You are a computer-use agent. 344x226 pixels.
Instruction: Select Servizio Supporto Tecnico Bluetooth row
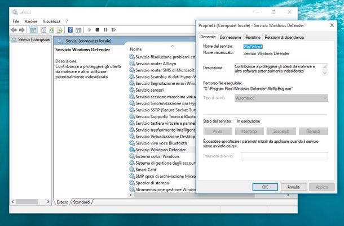(162, 116)
